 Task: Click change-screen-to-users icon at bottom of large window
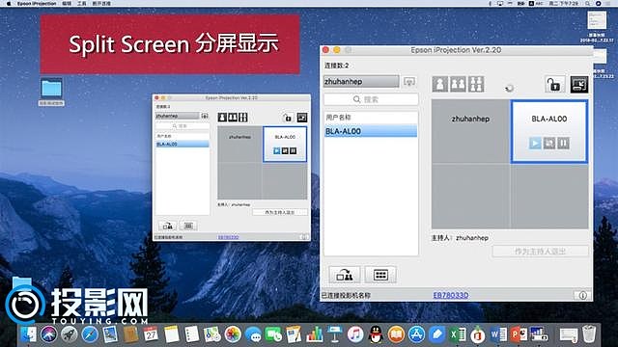345,275
